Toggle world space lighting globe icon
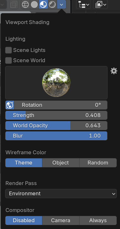Viewport: 120px width, 229px height. click(10, 105)
